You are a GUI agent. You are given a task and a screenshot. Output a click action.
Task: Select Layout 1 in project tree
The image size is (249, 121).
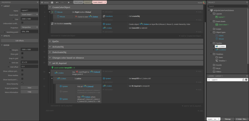tap(222, 17)
